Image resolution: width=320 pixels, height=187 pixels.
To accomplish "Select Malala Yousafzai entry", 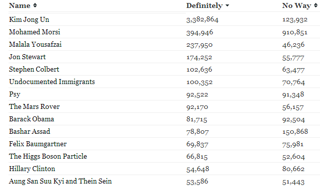I will [x=35, y=44].
